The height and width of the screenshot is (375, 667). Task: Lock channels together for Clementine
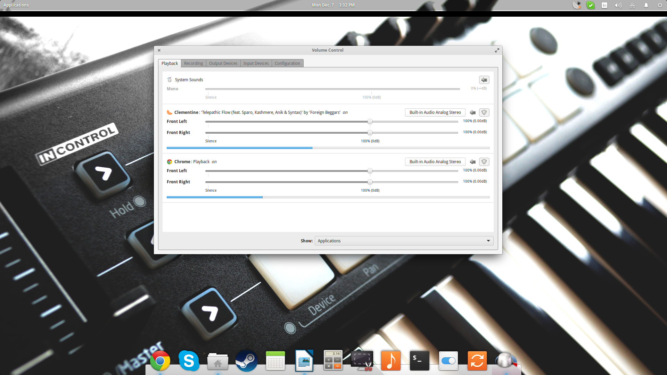coord(484,112)
